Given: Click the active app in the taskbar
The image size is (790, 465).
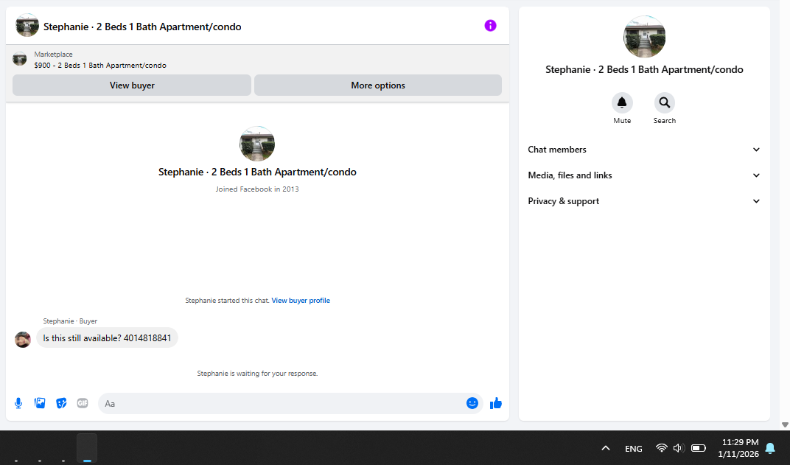Looking at the screenshot, I should 87,448.
